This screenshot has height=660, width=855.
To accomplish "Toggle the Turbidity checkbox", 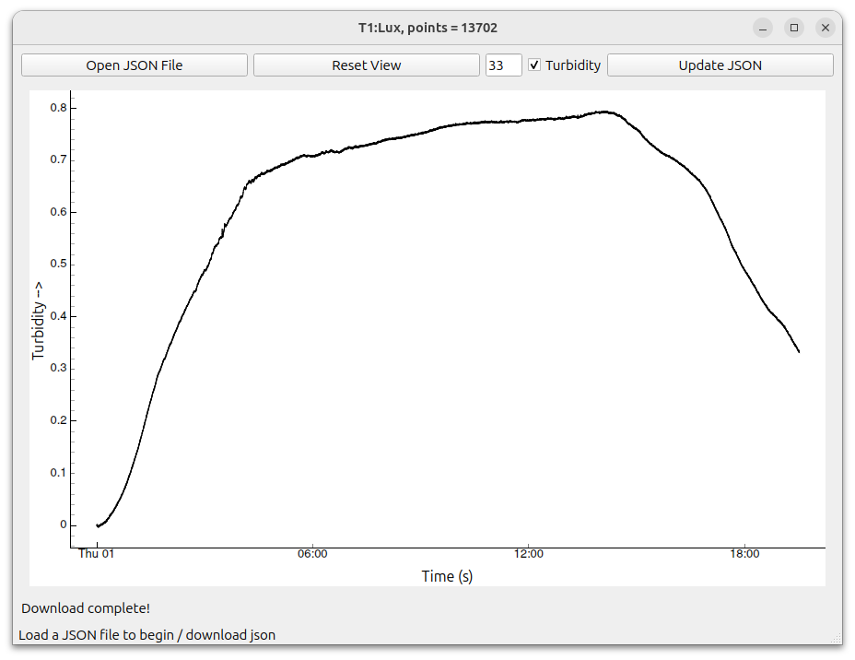I will 534,65.
